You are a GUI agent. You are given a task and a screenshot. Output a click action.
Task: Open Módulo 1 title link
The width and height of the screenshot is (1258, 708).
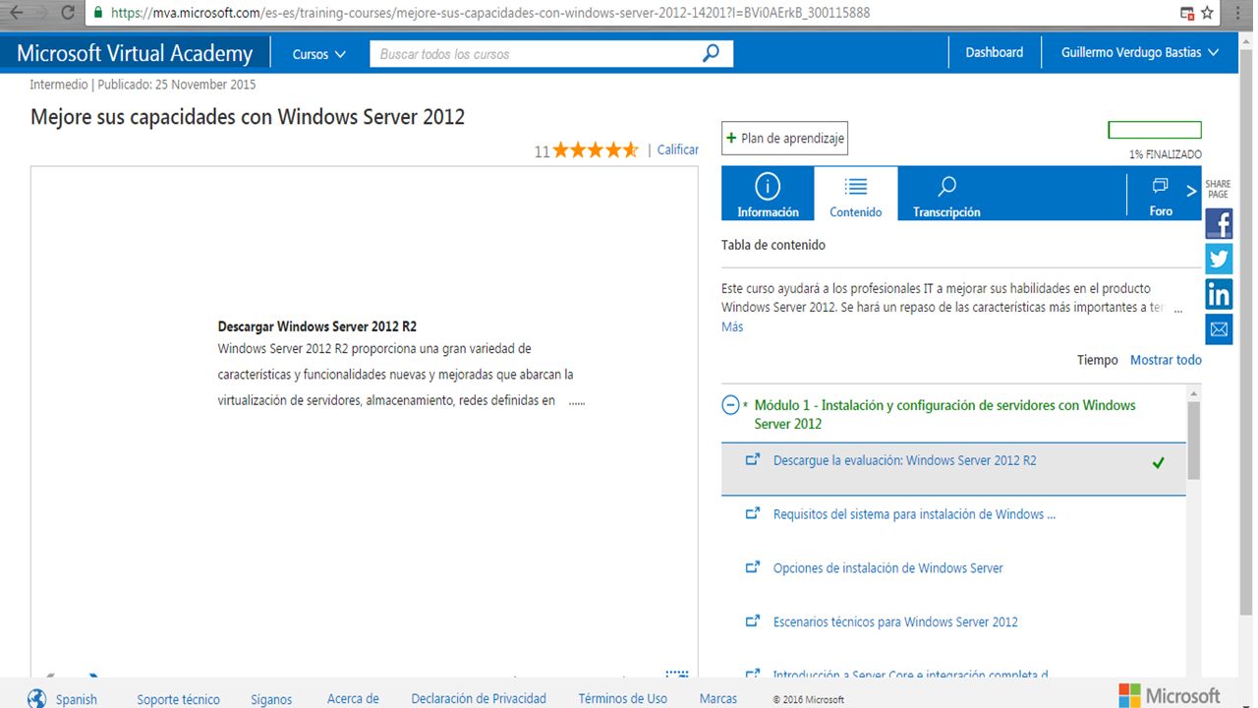tap(945, 414)
